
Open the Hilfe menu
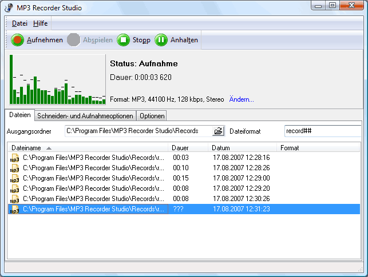click(x=40, y=23)
